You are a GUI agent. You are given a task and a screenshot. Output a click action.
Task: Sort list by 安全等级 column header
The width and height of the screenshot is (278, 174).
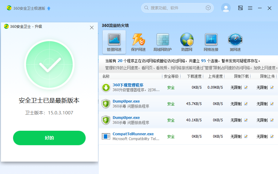tap(171, 76)
